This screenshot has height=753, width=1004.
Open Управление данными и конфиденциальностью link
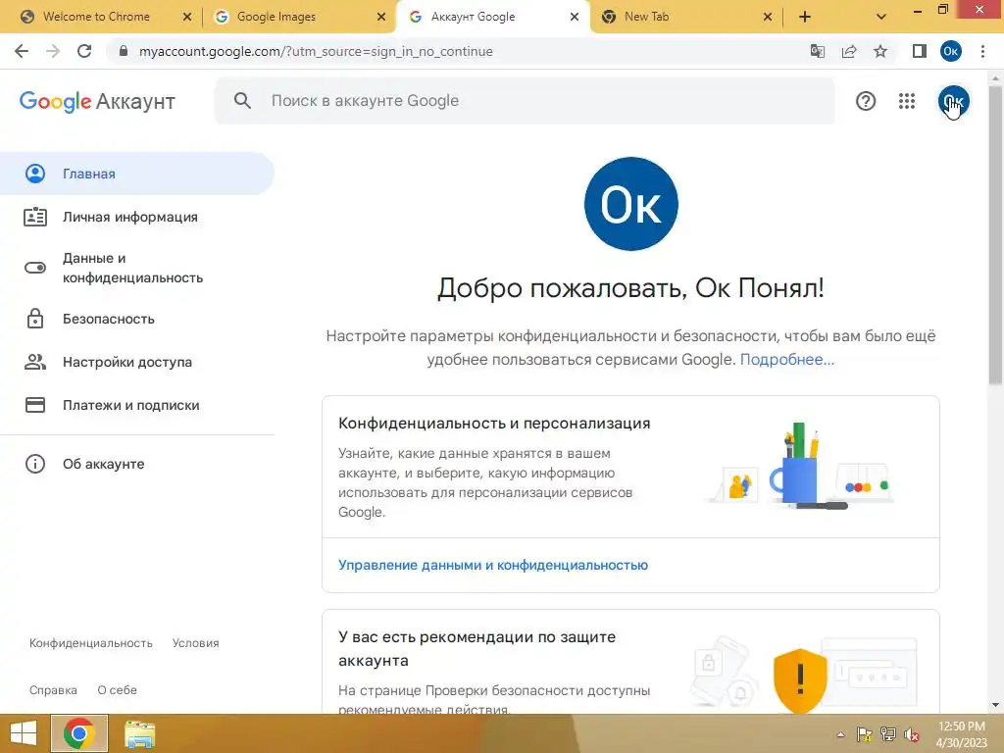coord(493,565)
